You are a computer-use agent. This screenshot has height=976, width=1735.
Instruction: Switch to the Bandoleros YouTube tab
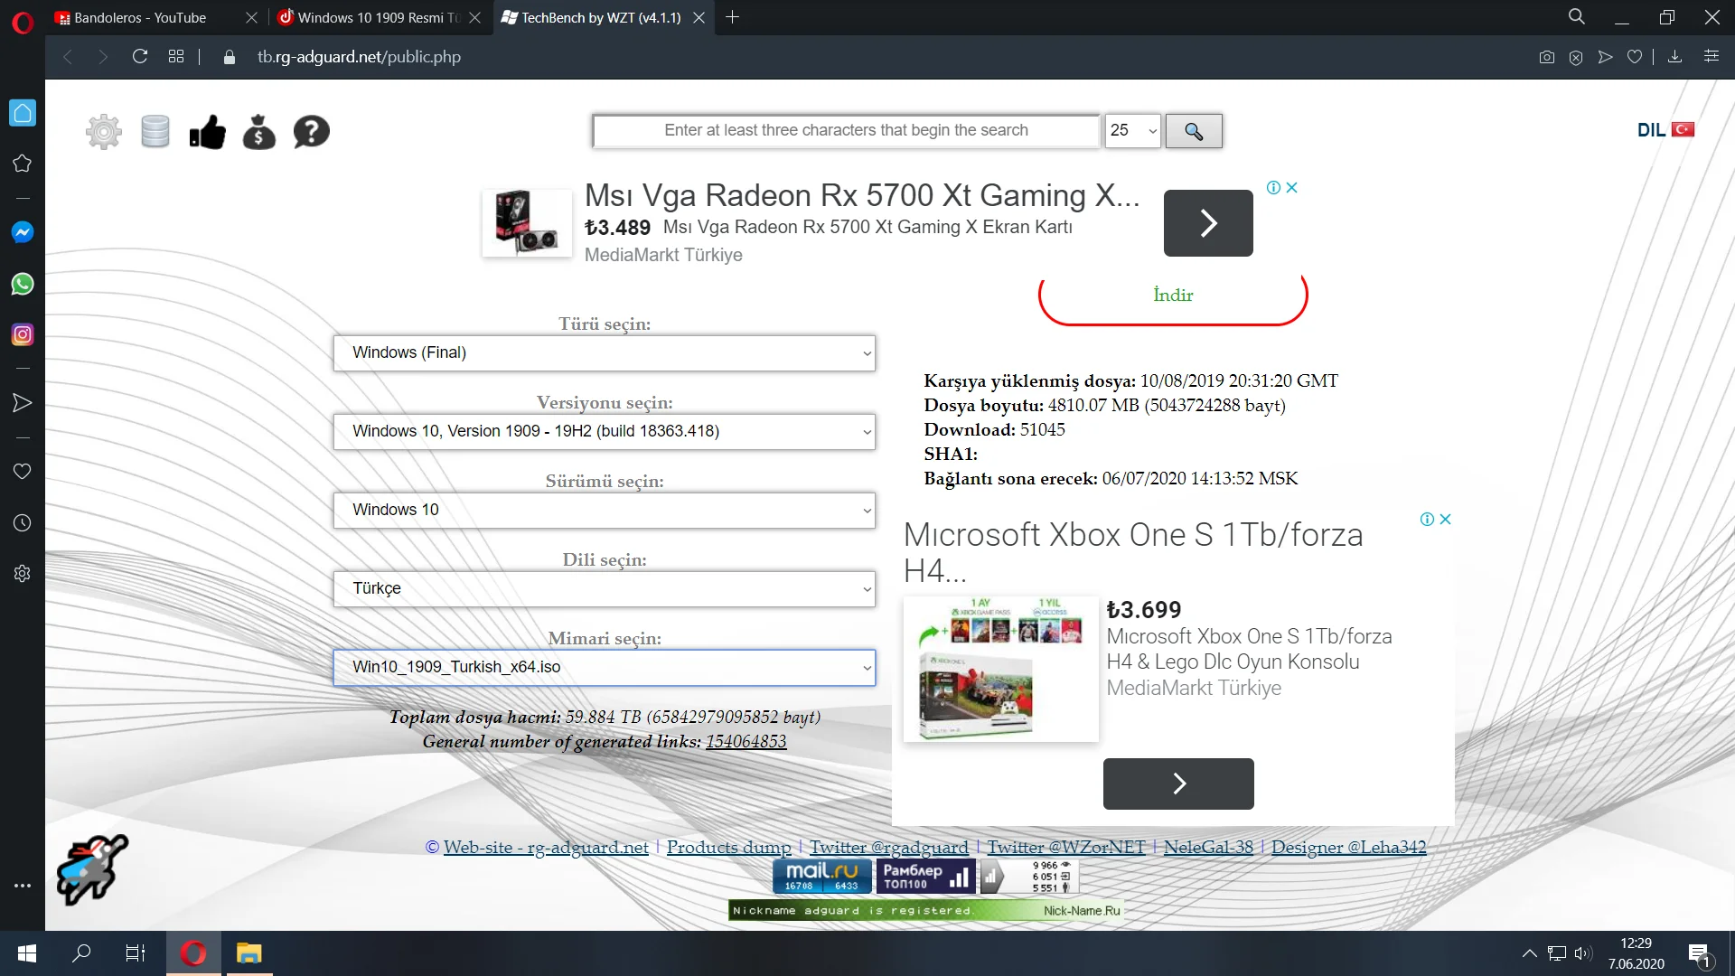pos(140,17)
